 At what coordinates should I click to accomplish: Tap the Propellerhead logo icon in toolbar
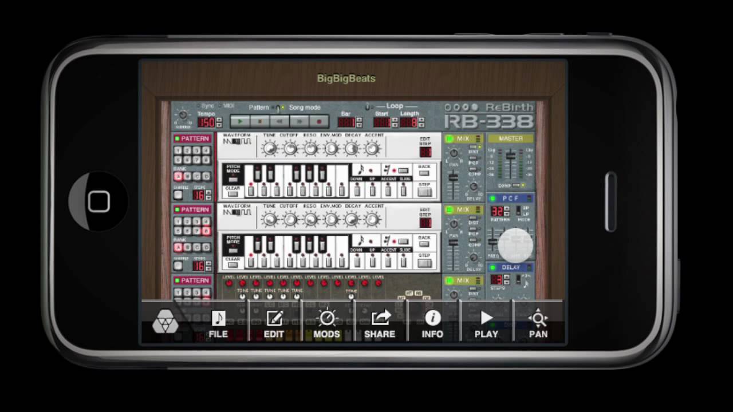[x=165, y=324]
